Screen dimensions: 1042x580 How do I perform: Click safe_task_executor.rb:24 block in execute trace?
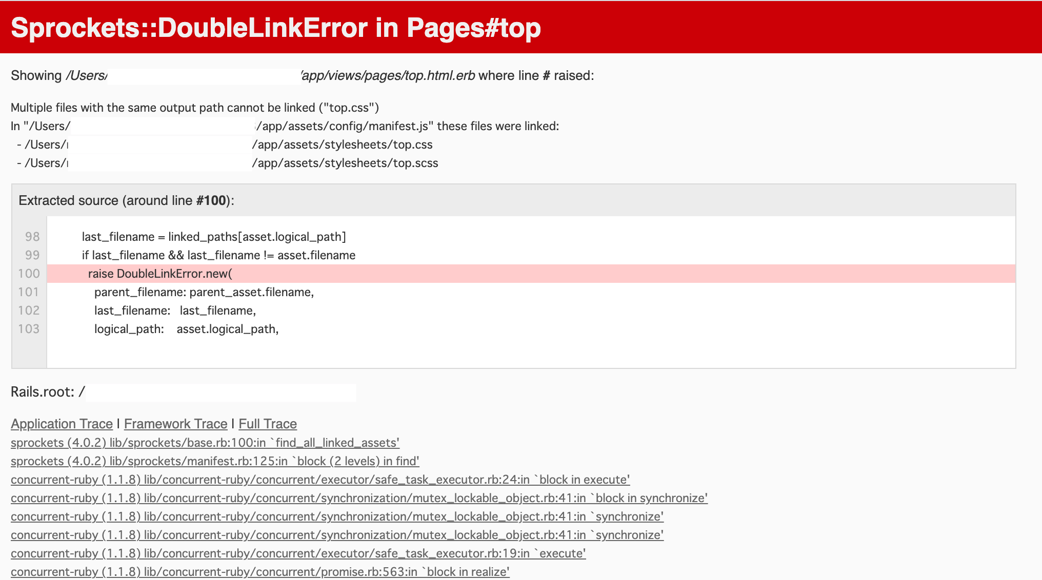[x=320, y=480]
